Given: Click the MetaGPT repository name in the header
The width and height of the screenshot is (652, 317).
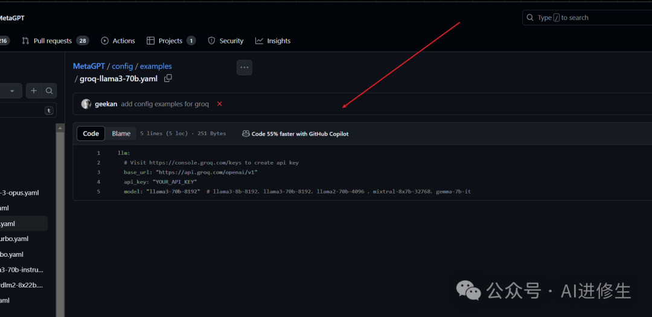Looking at the screenshot, I should (x=12, y=18).
